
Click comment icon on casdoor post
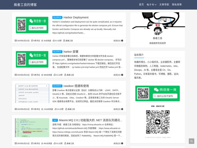point(32,109)
